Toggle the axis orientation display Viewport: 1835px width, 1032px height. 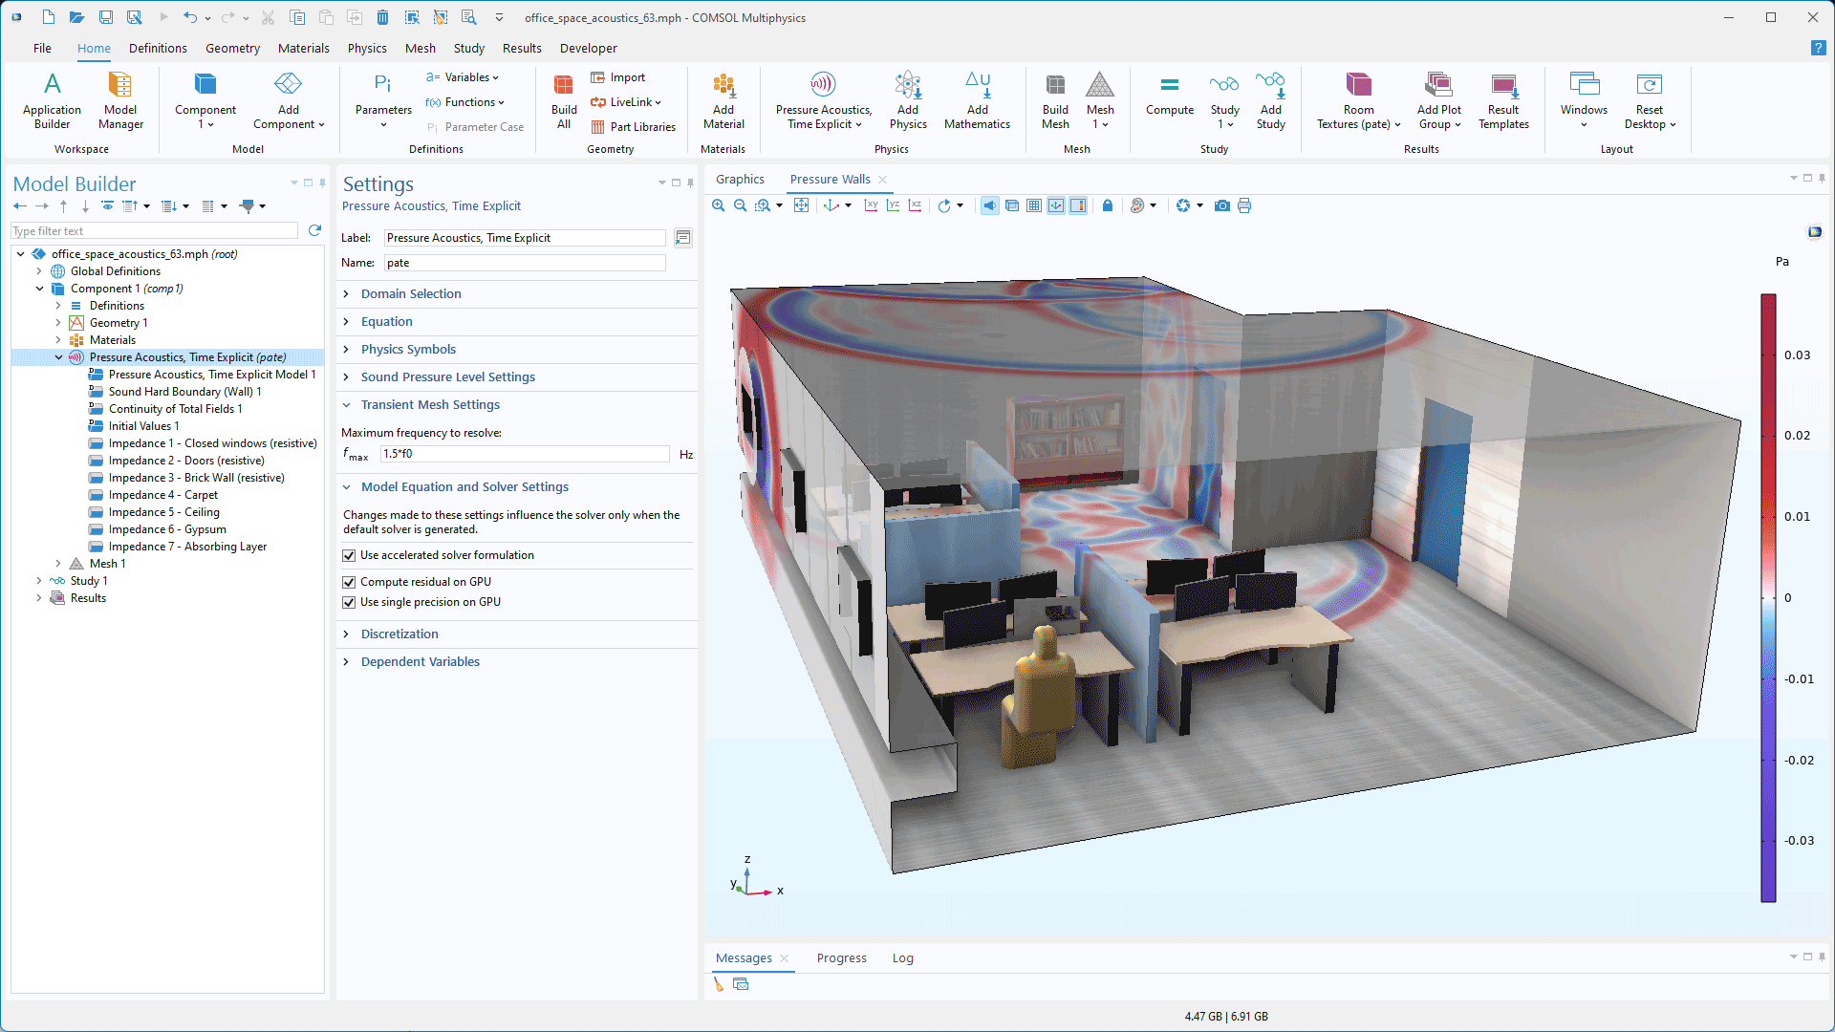[x=1056, y=205]
